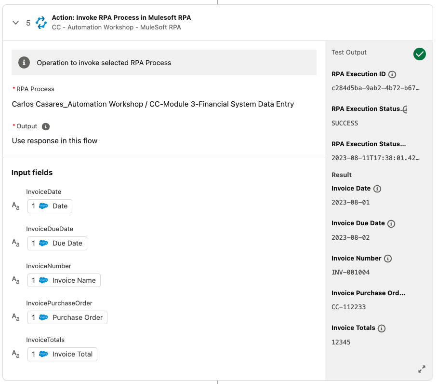Click info icon next to Invoice Due Date

click(391, 223)
